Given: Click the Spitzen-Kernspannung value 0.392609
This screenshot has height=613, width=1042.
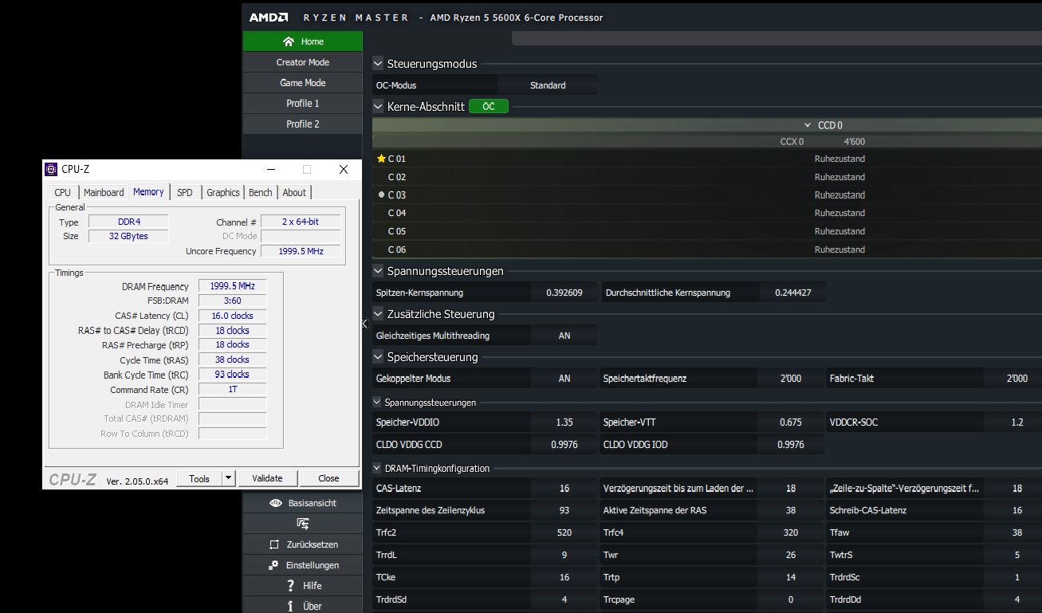Looking at the screenshot, I should coord(564,293).
